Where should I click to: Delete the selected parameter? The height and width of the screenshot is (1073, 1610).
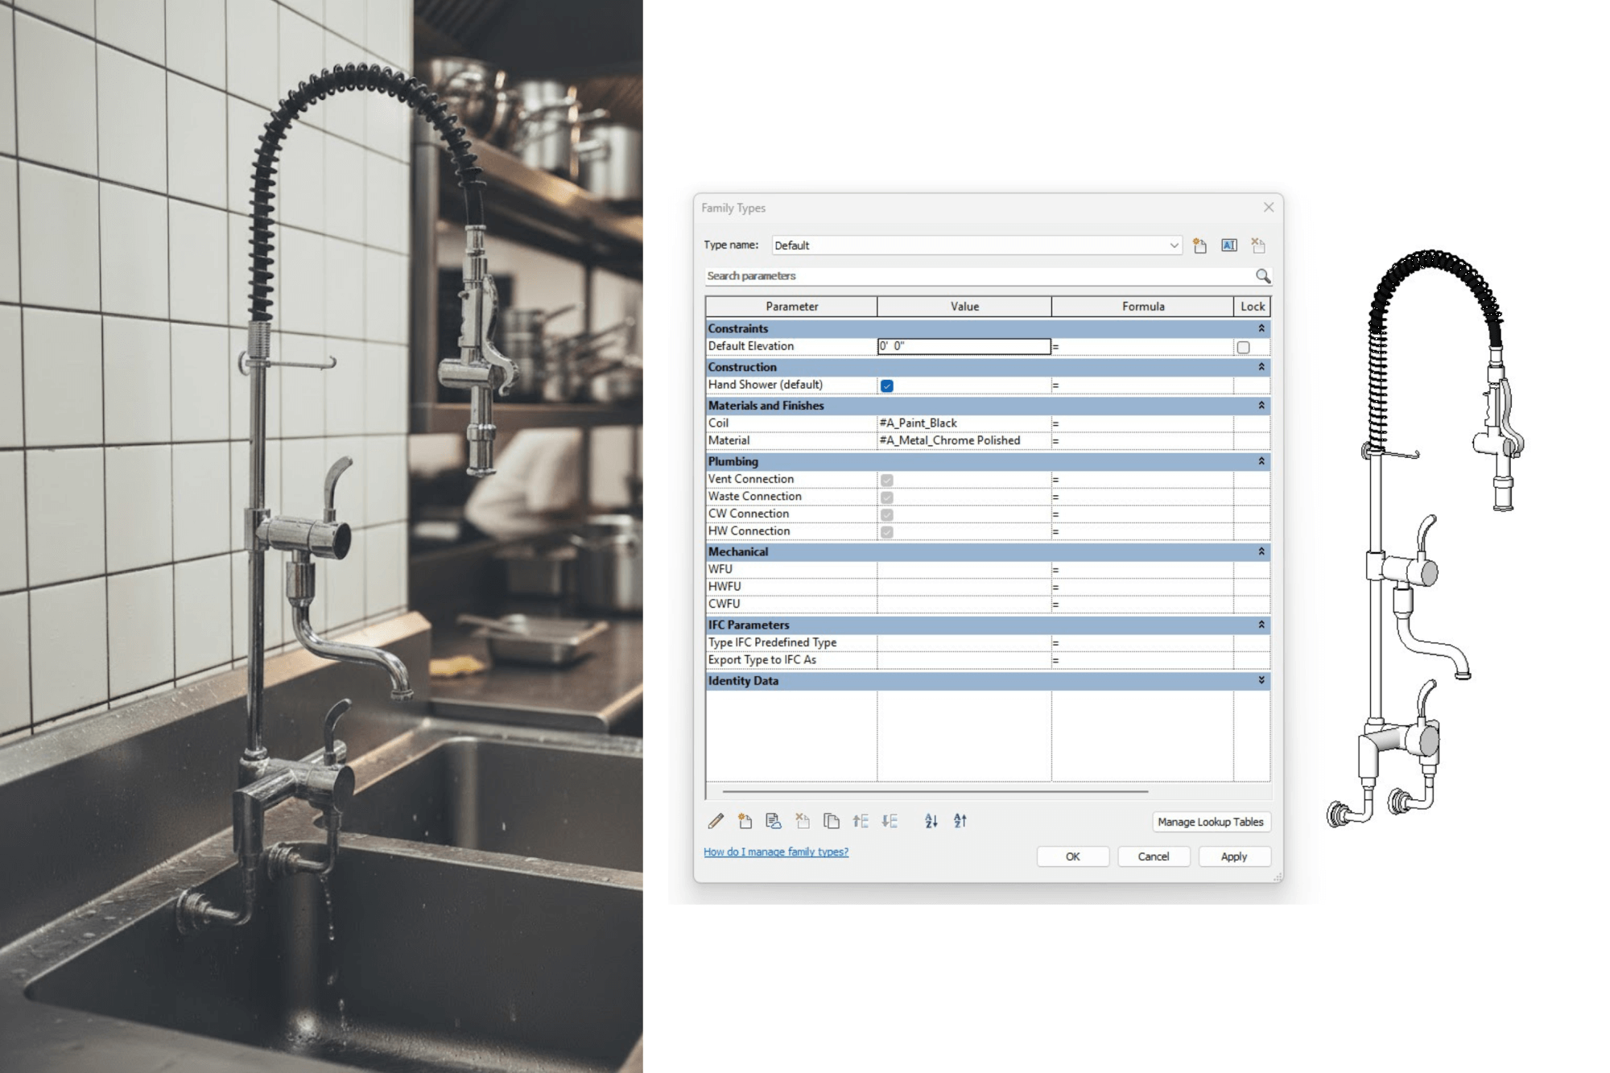[x=801, y=821]
